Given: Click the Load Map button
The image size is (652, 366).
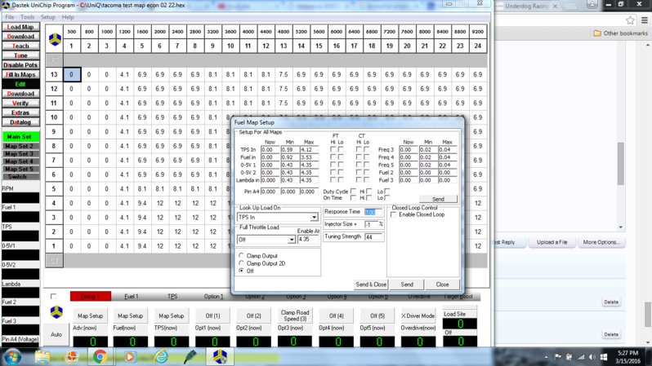Looking at the screenshot, I should click(20, 27).
